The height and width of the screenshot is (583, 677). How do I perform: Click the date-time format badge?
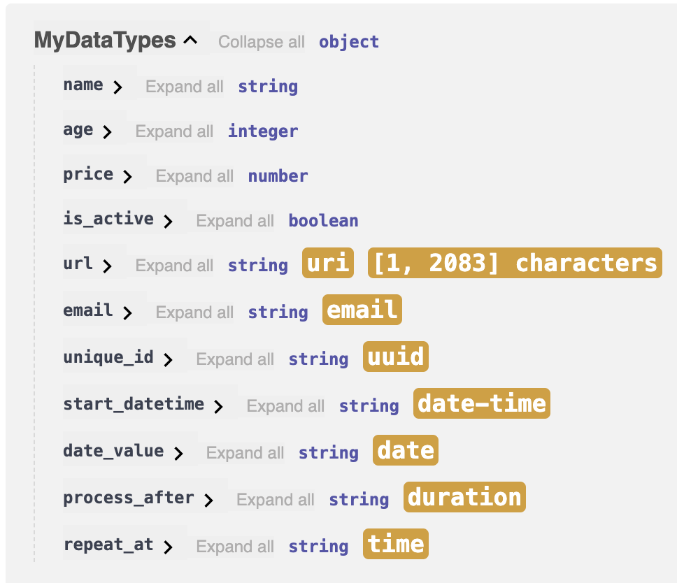pos(481,403)
